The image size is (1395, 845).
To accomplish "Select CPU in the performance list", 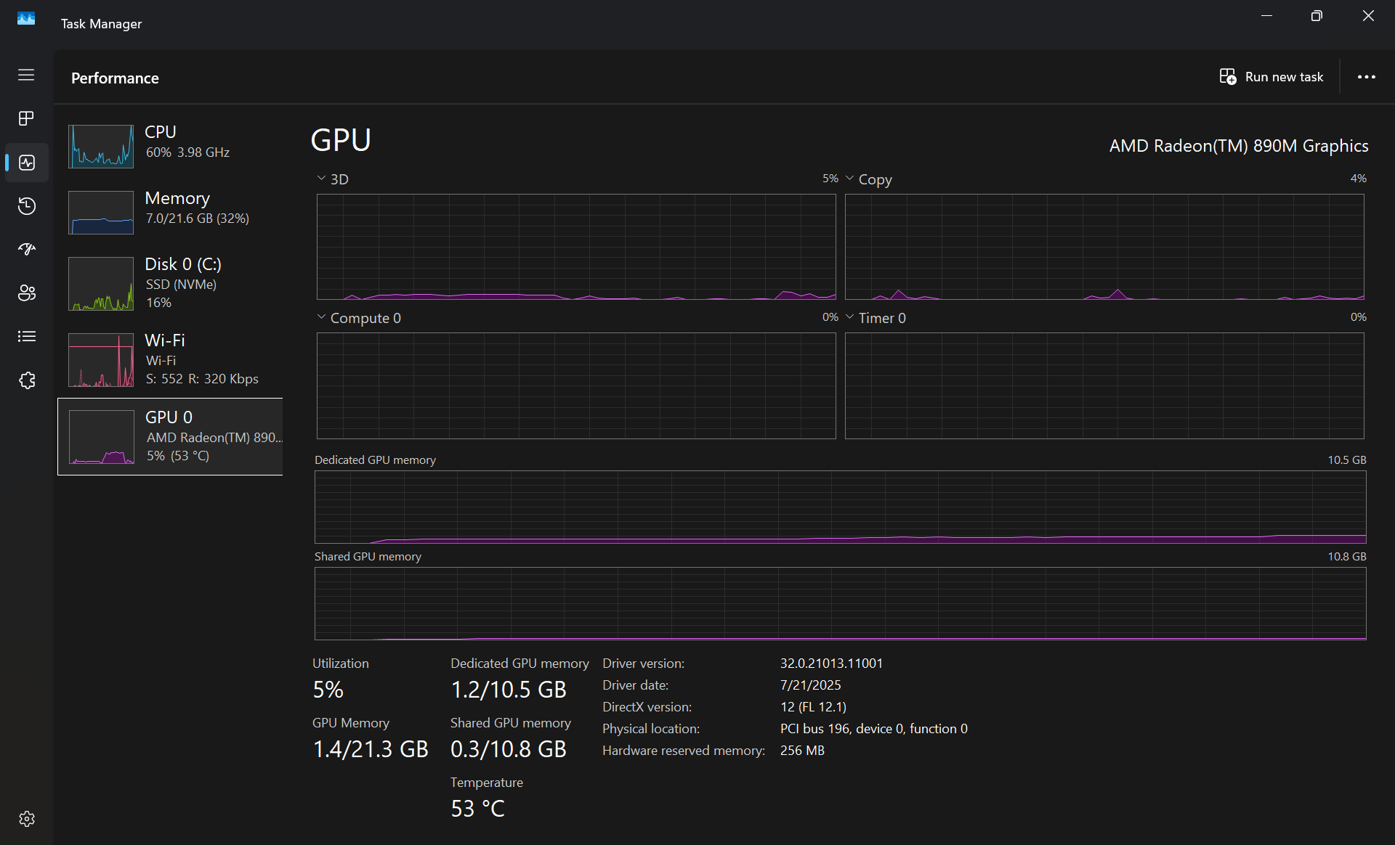I will point(170,145).
